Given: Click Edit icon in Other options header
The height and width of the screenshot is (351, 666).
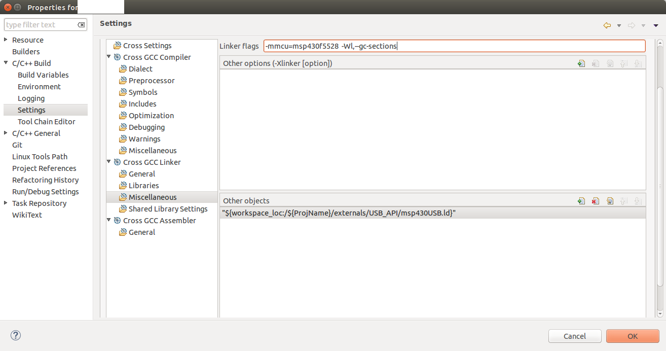Looking at the screenshot, I should [610, 63].
